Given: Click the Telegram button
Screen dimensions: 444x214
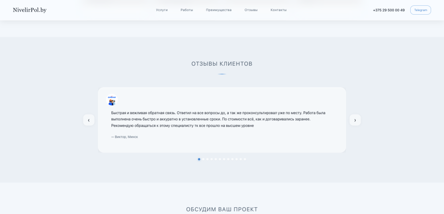Looking at the screenshot, I should [420, 10].
